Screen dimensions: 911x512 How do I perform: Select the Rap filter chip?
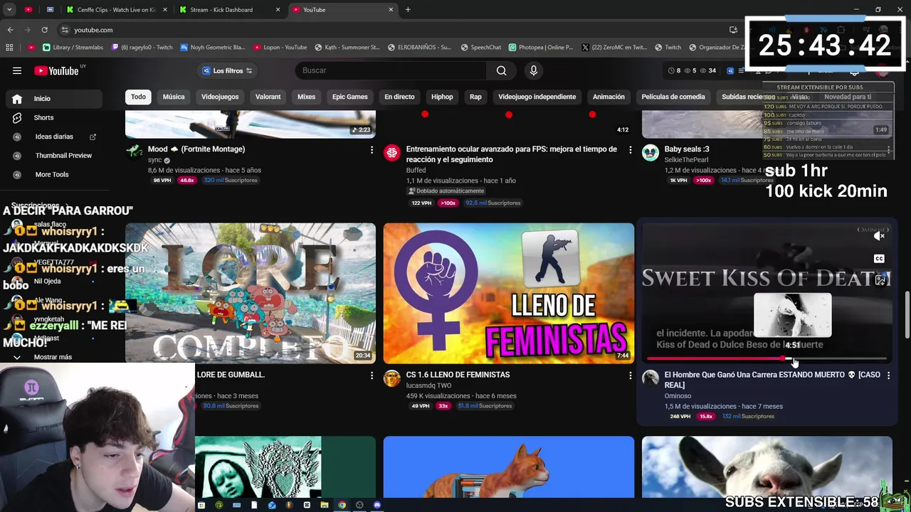point(475,97)
